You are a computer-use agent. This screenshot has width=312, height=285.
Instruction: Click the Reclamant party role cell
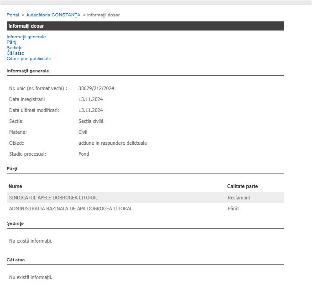239,198
